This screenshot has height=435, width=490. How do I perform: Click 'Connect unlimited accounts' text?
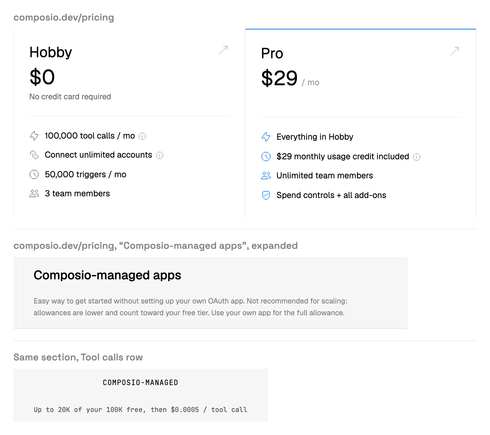pos(99,155)
